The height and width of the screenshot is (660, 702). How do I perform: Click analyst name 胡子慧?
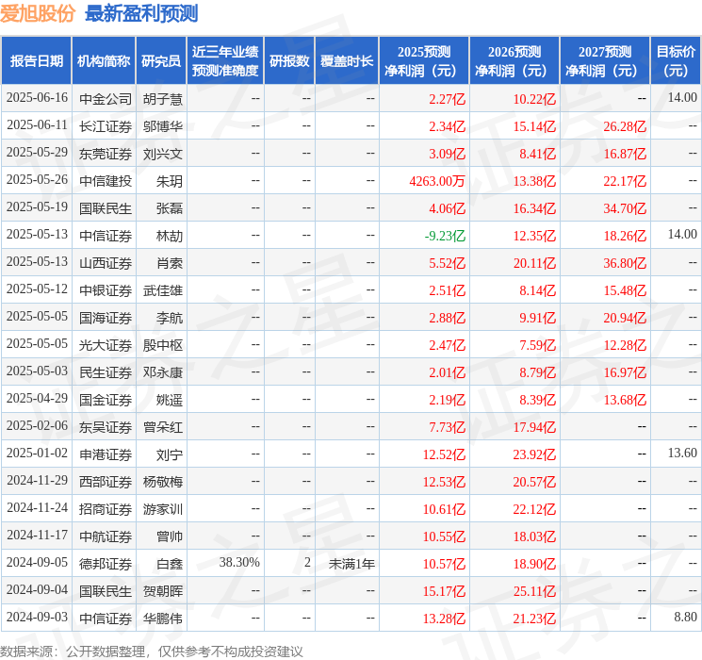click(x=162, y=99)
